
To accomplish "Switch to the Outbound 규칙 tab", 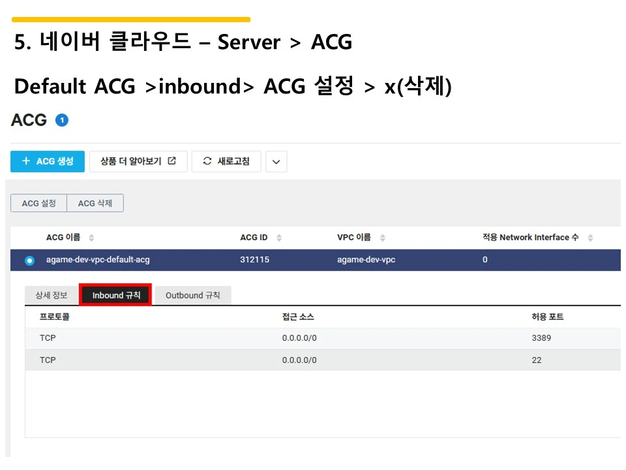I will [x=193, y=295].
